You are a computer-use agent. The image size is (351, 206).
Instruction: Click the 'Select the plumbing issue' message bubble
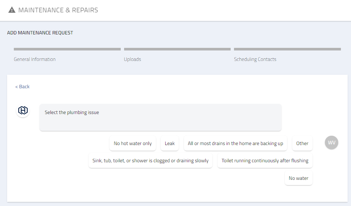[160, 117]
